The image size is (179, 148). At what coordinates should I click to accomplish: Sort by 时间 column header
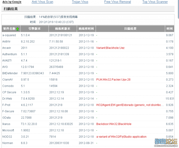(x=170, y=29)
